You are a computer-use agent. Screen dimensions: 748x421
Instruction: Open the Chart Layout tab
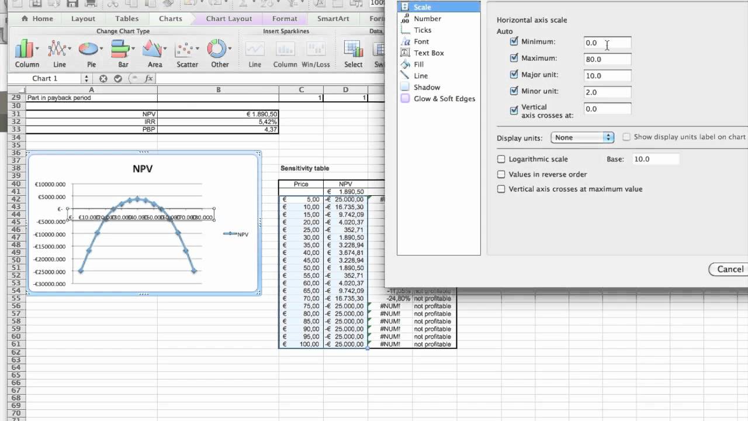tap(229, 19)
